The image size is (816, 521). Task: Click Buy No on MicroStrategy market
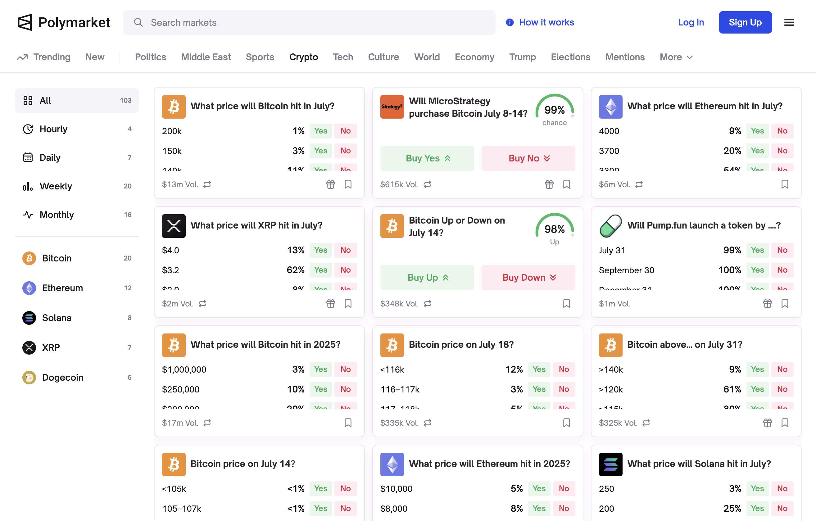528,158
